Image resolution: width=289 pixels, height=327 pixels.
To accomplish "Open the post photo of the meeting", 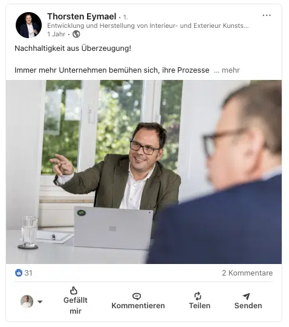I will click(144, 172).
